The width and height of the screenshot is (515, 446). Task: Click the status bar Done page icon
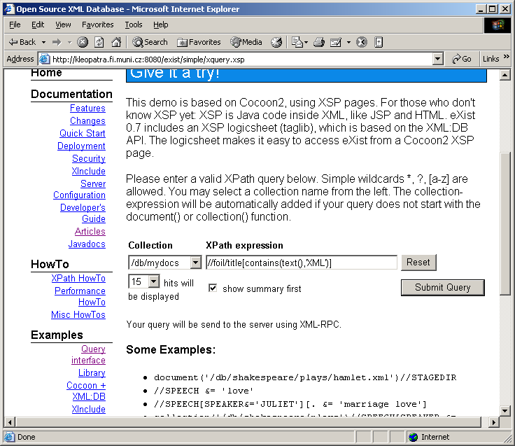pyautogui.click(x=10, y=437)
